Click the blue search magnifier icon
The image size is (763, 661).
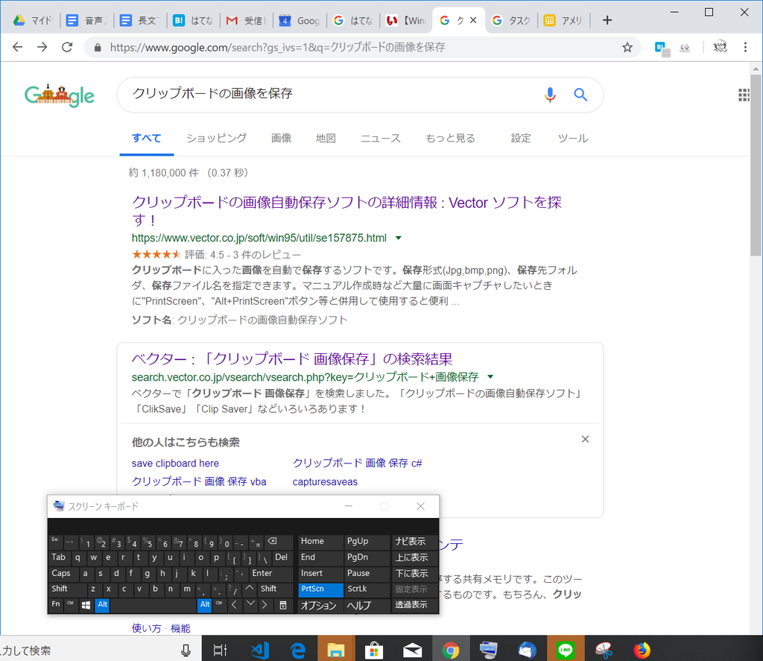click(580, 94)
